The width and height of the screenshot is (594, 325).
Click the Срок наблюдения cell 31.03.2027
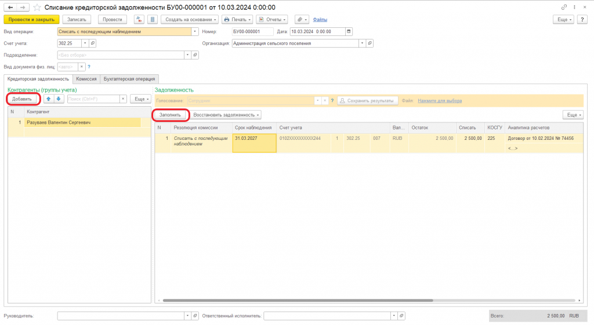click(254, 143)
